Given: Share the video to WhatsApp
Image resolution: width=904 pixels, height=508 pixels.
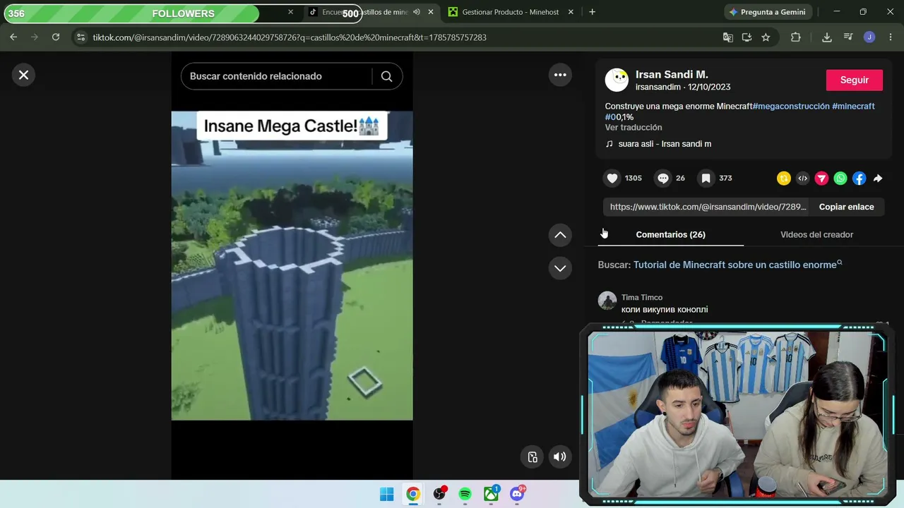Looking at the screenshot, I should point(840,179).
